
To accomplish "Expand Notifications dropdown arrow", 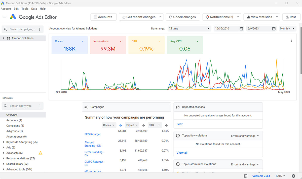I will tap(238, 17).
